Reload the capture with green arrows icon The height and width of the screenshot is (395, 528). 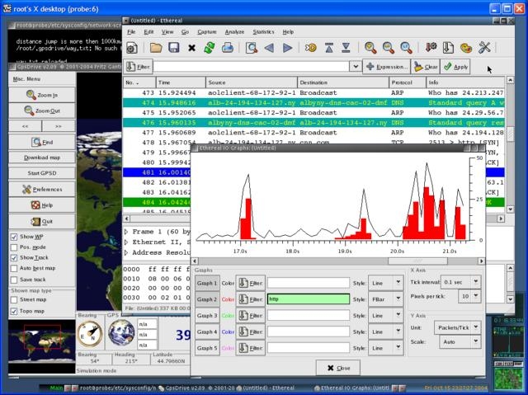210,48
